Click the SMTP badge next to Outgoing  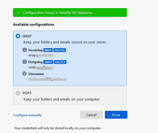click(x=48, y=62)
